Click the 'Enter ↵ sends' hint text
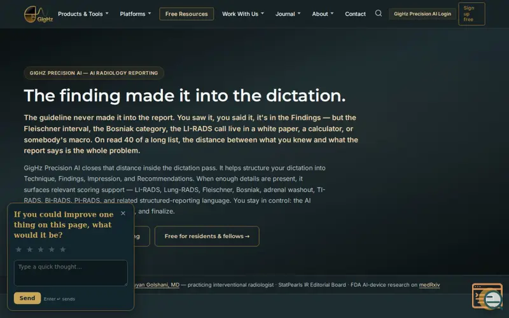This screenshot has height=318, width=509. coord(59,299)
